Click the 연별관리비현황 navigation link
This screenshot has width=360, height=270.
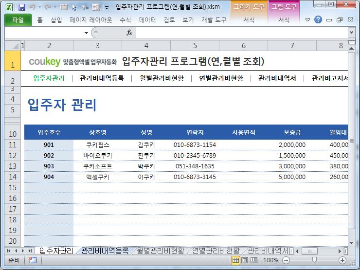(x=221, y=78)
